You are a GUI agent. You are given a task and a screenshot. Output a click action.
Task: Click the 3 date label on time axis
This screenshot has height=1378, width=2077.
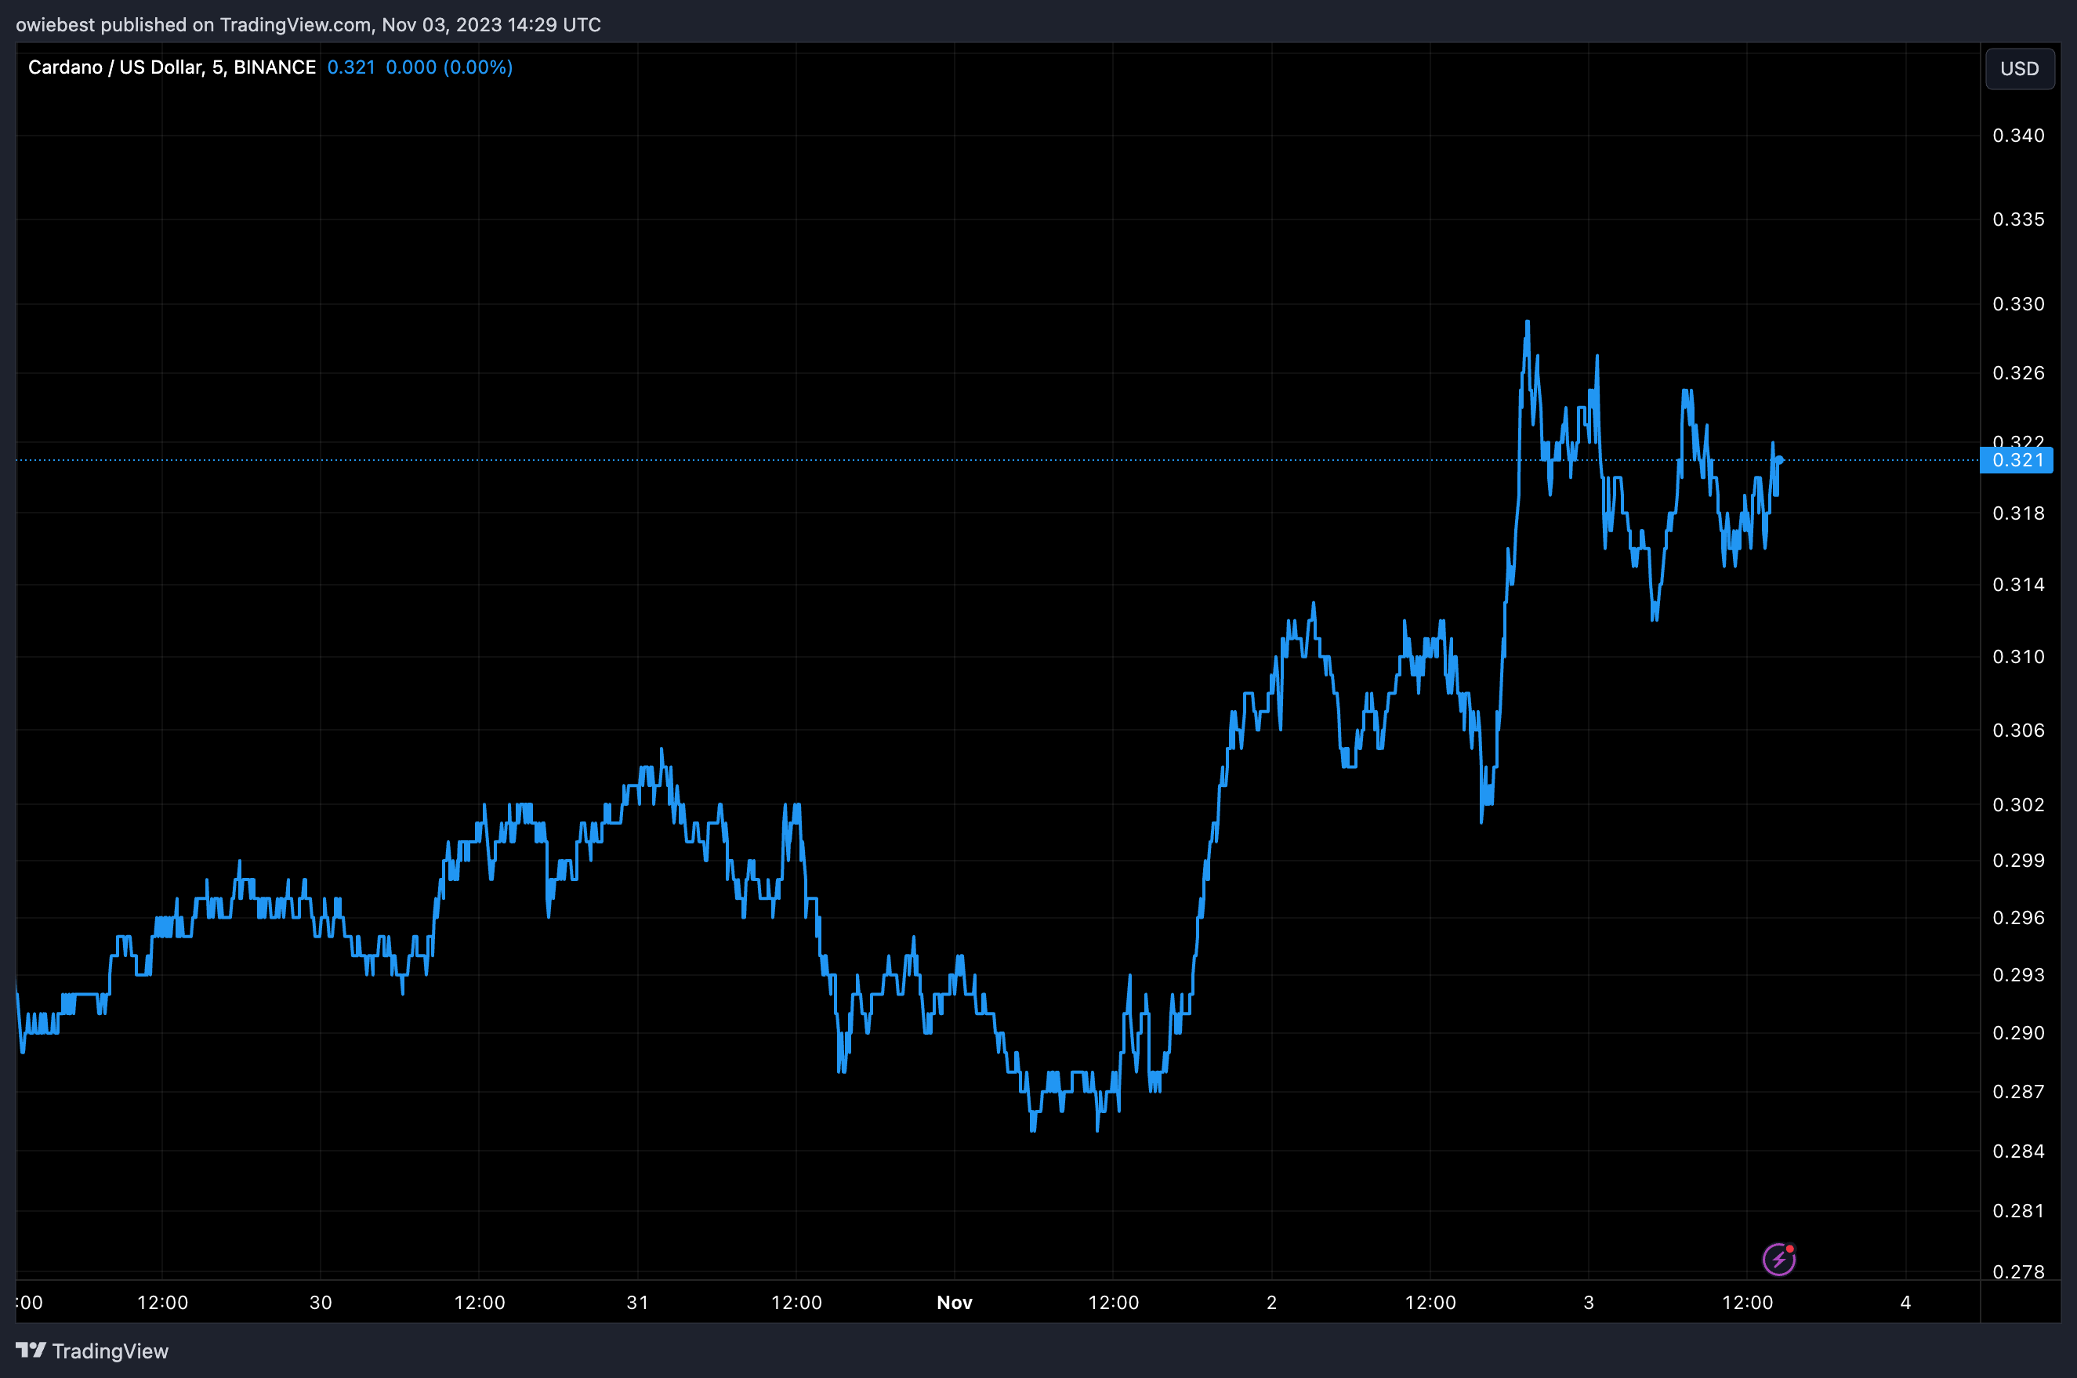[x=1589, y=1303]
